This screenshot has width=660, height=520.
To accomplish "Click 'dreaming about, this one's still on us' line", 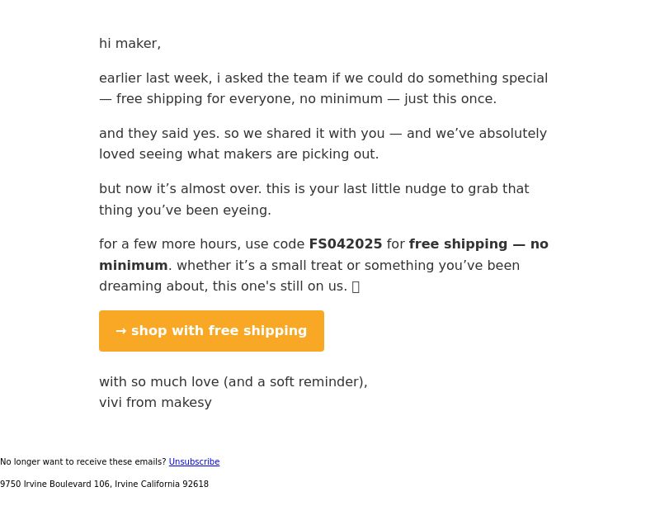I will [223, 286].
